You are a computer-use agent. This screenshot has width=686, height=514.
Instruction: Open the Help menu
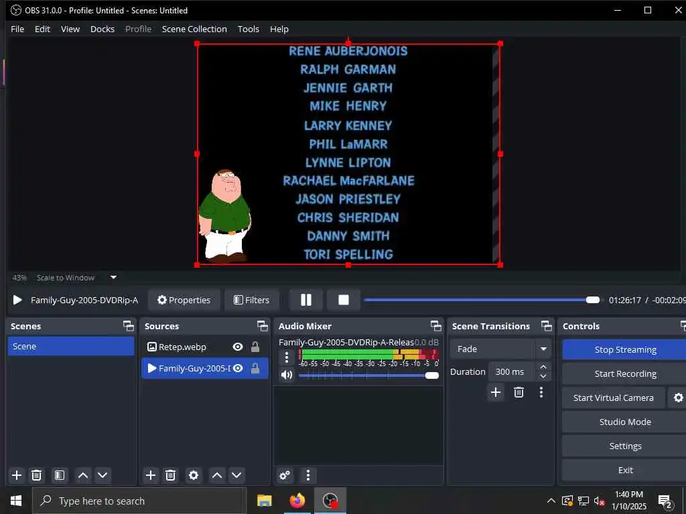click(x=279, y=29)
